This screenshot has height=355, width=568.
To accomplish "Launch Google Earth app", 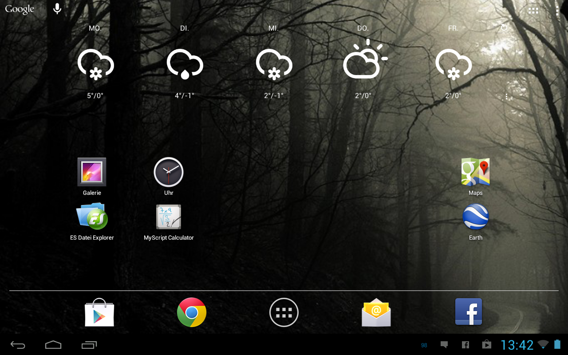I will click(x=475, y=217).
